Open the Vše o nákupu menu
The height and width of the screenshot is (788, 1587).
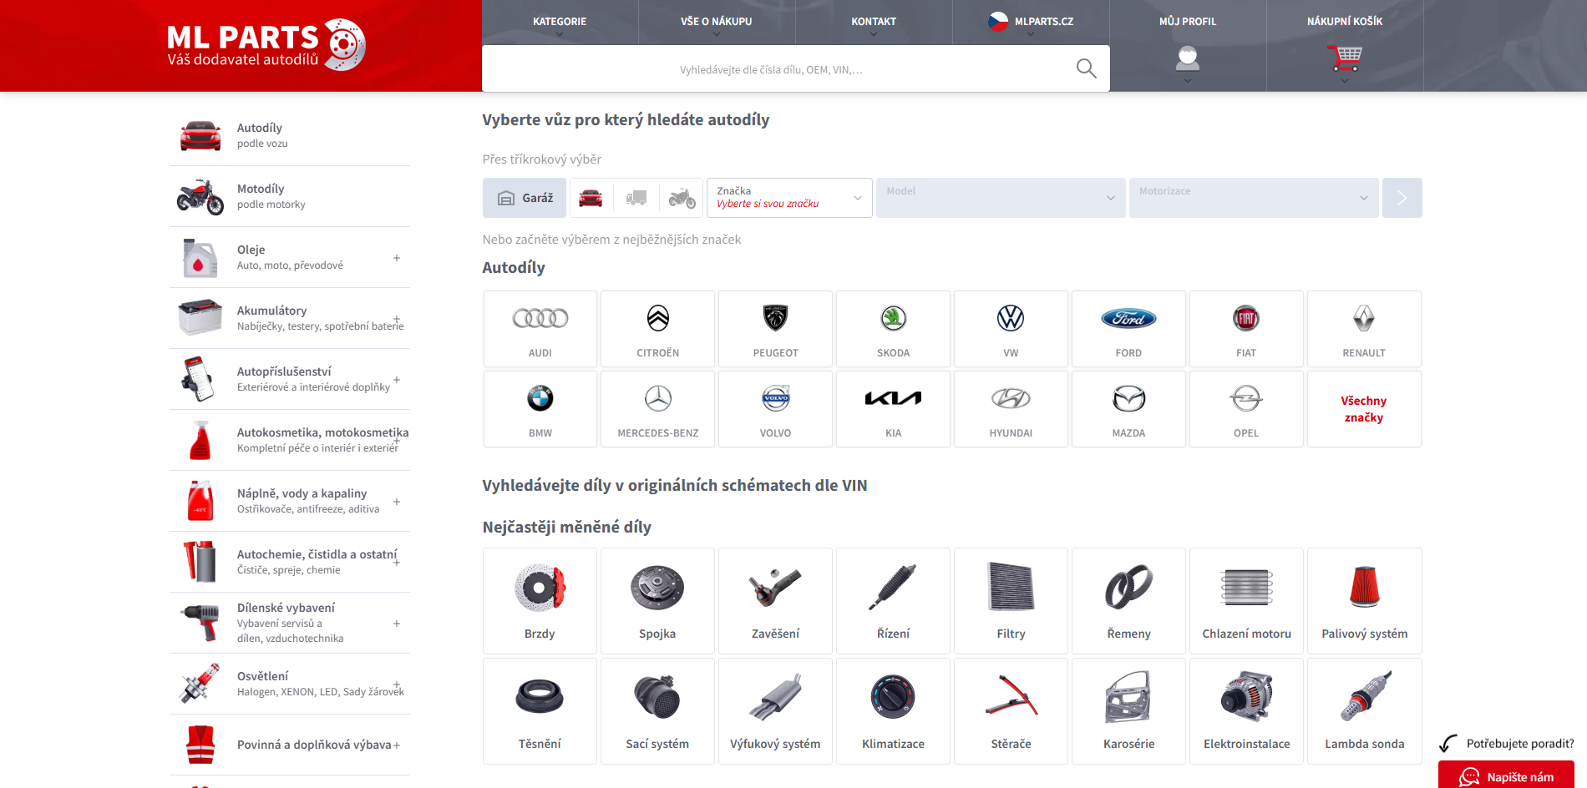[717, 23]
